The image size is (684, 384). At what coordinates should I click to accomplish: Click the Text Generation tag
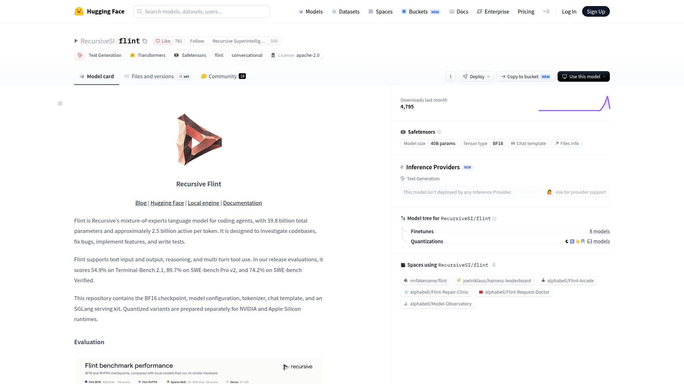point(99,55)
